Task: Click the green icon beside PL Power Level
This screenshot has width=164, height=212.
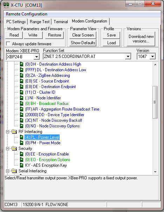Action: click(21, 137)
